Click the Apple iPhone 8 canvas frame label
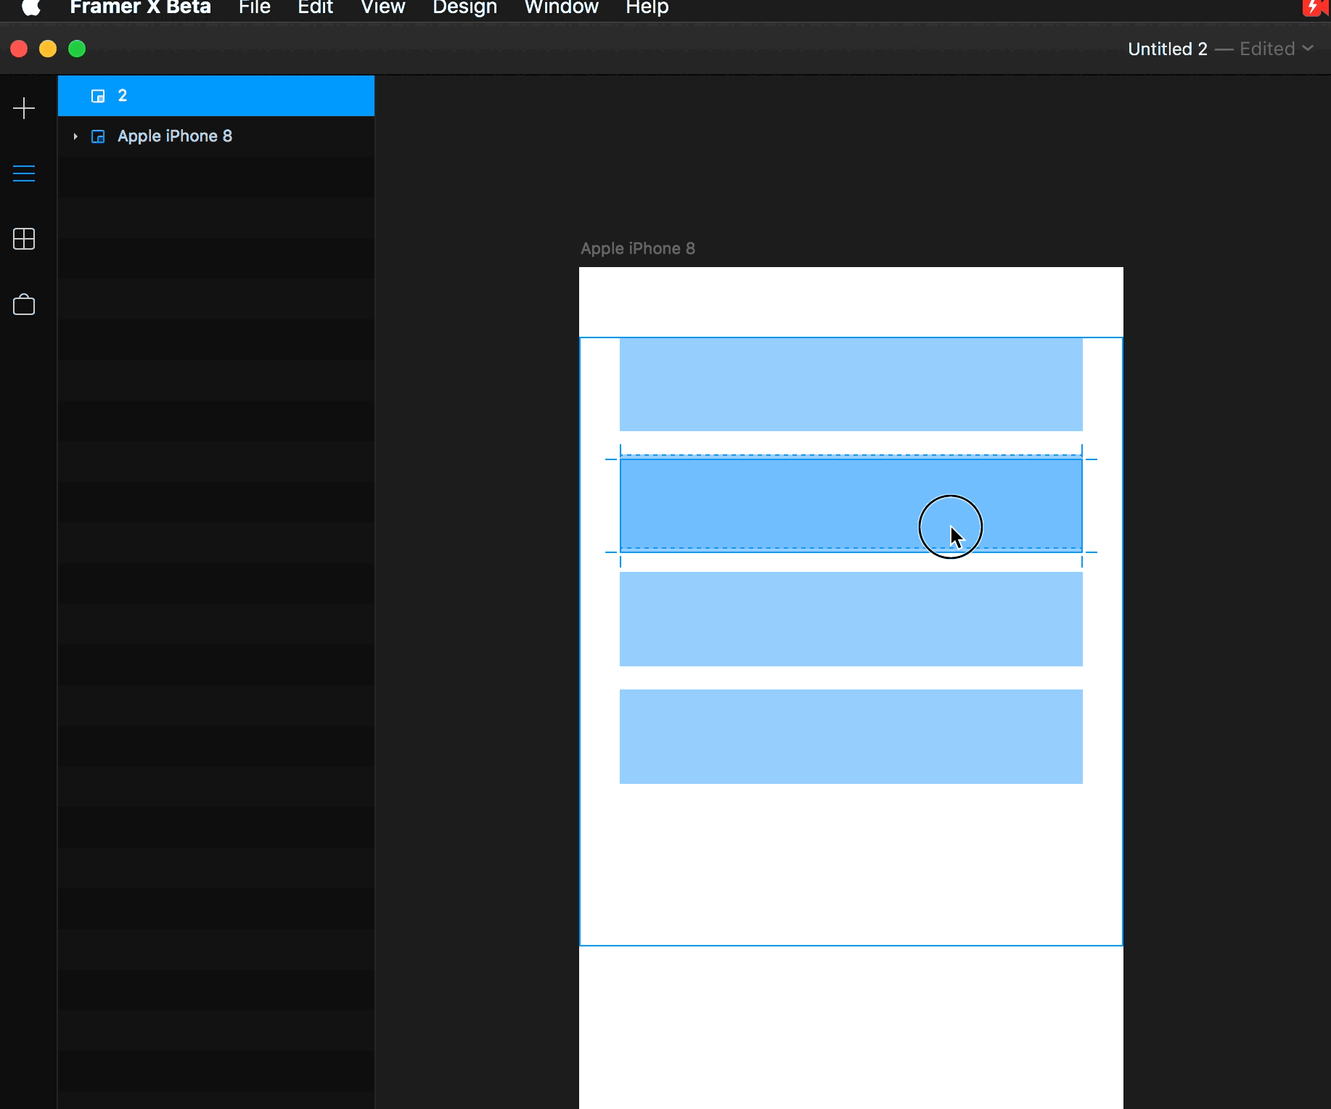The height and width of the screenshot is (1109, 1331). click(637, 248)
